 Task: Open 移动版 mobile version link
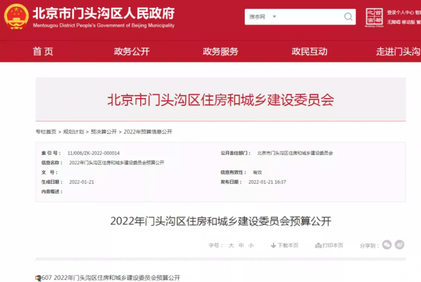coord(408,22)
